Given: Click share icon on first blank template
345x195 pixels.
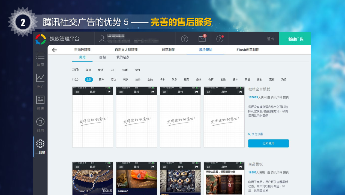Looking at the screenshot, I should [x=109, y=92].
